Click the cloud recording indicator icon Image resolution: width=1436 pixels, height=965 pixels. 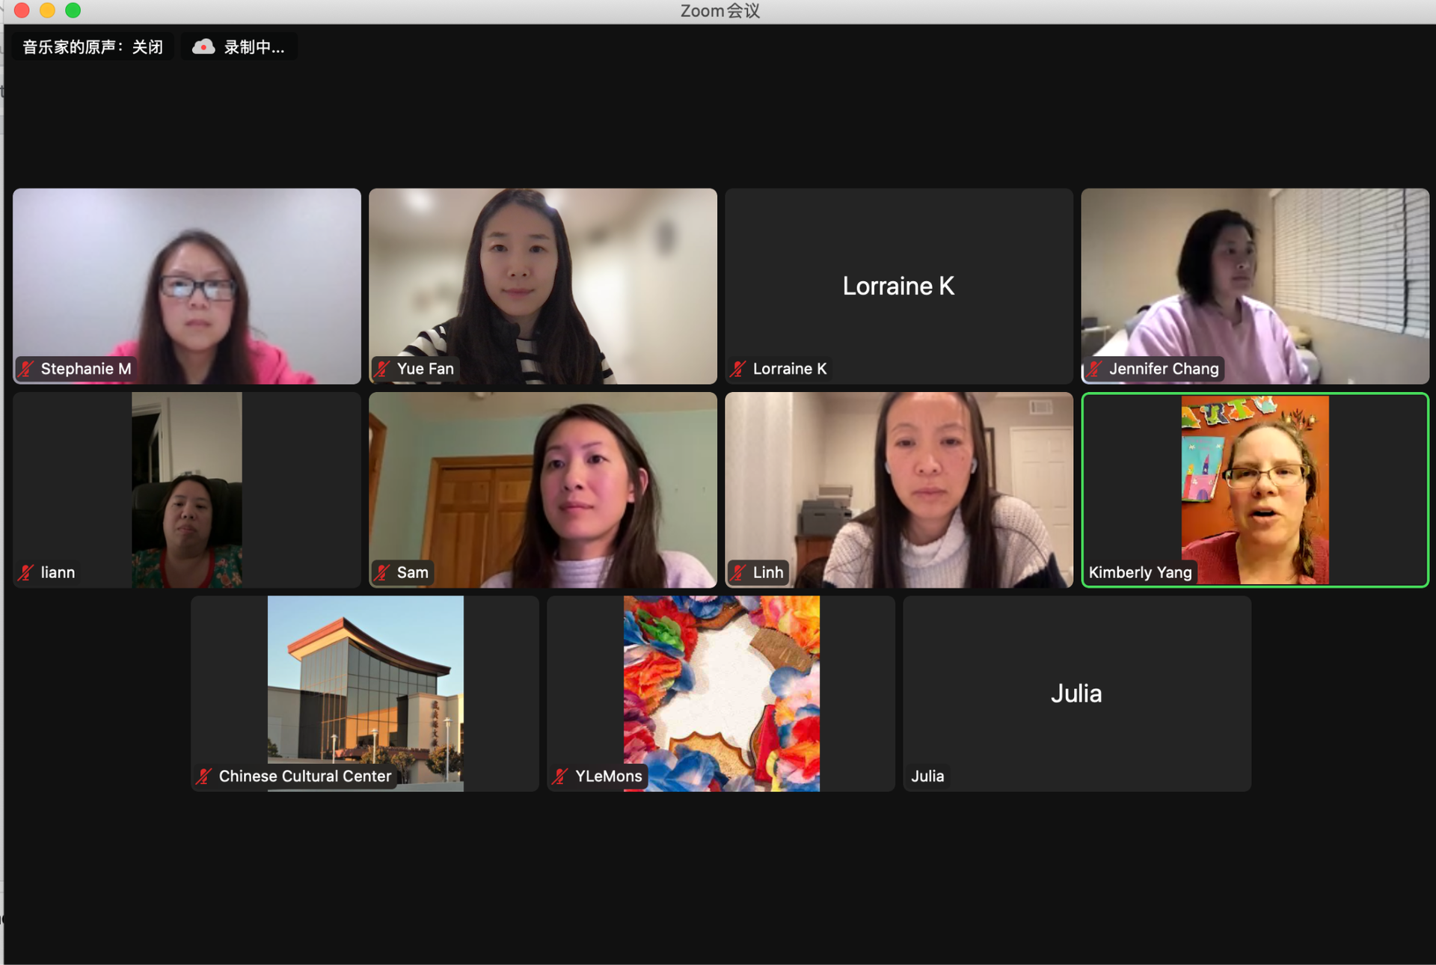coord(203,47)
